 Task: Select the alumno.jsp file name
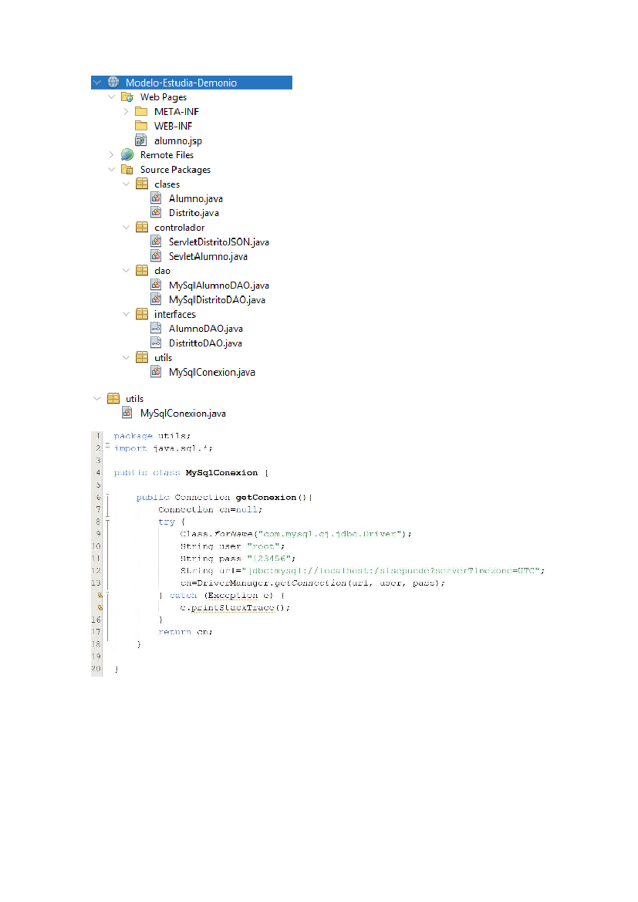178,140
